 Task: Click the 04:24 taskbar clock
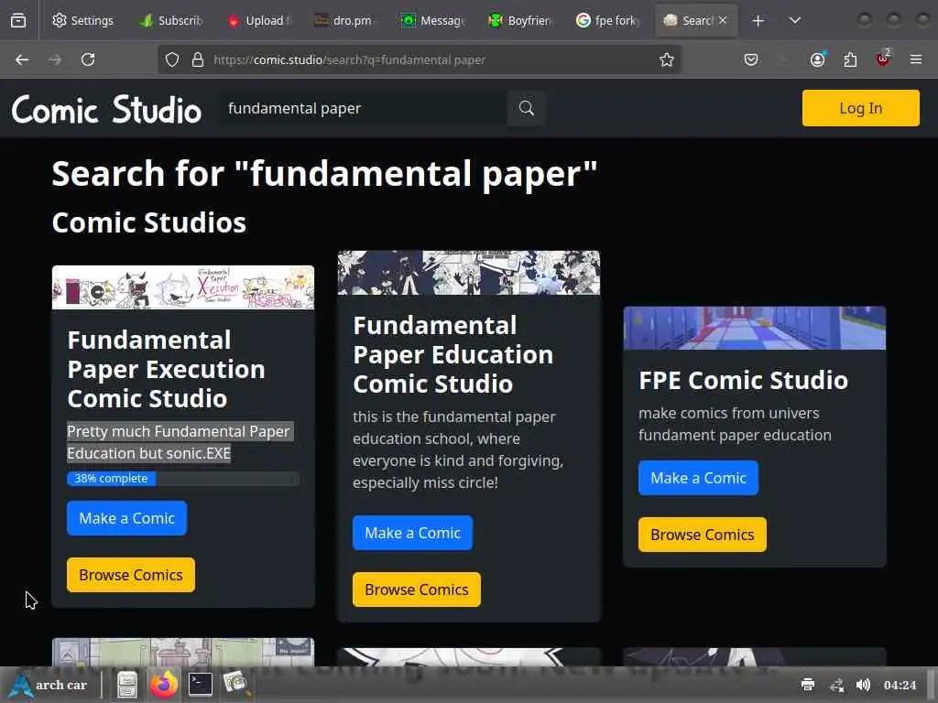(900, 685)
